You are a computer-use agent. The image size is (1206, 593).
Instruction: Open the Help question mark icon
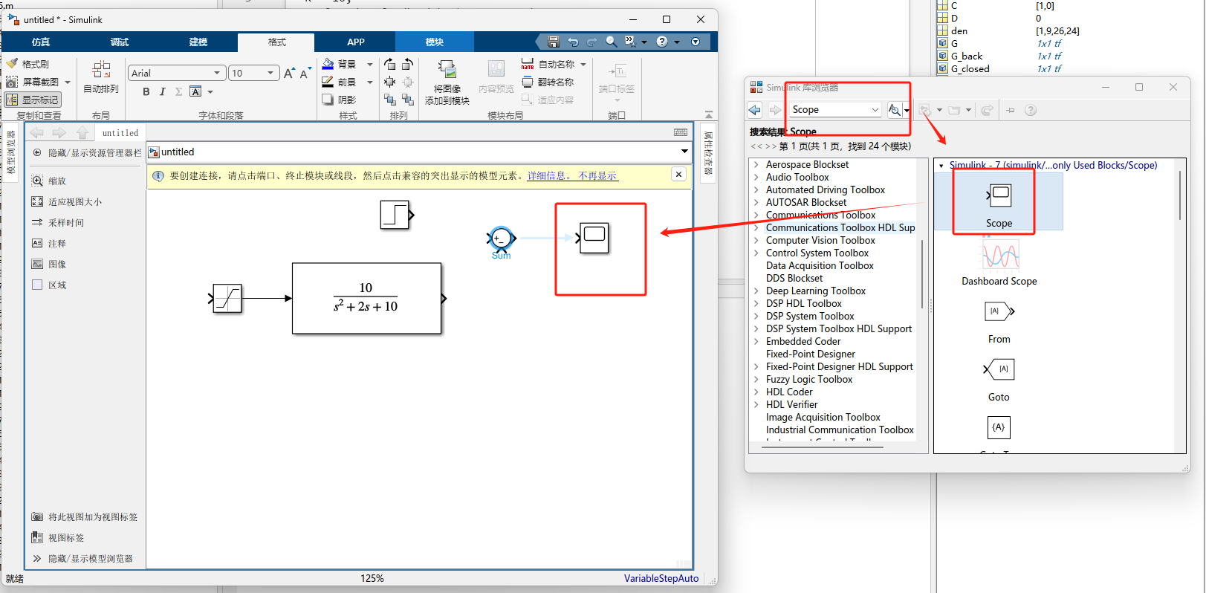click(x=662, y=42)
